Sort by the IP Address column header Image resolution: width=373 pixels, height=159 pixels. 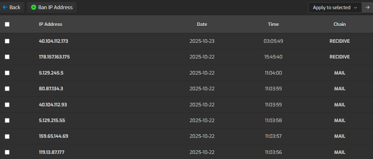(x=51, y=24)
